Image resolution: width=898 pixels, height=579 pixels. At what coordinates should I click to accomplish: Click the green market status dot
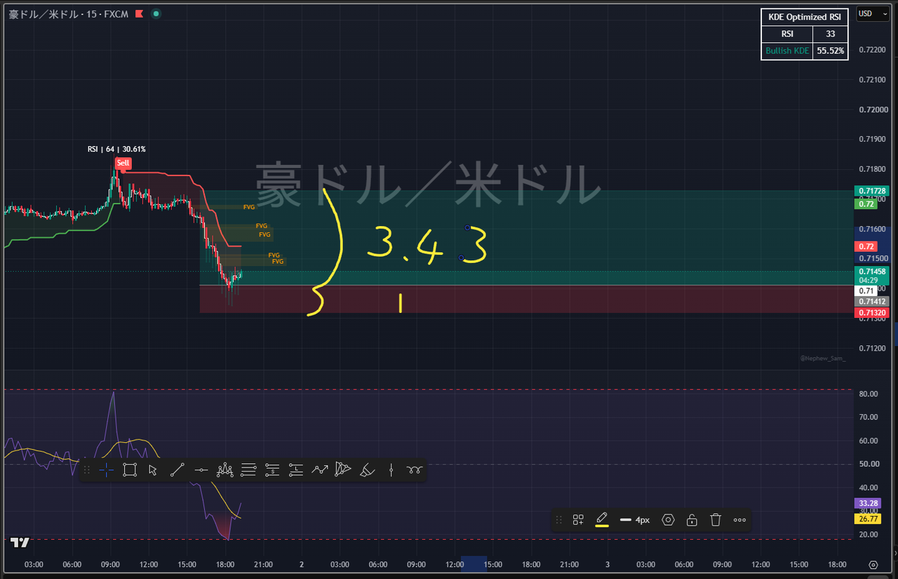pyautogui.click(x=155, y=14)
